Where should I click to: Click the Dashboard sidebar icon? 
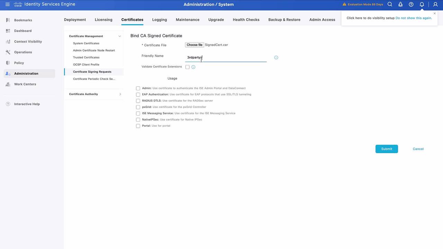(x=8, y=31)
